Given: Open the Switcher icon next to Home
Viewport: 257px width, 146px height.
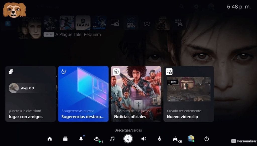Looking at the screenshot, I should [x=65, y=139].
